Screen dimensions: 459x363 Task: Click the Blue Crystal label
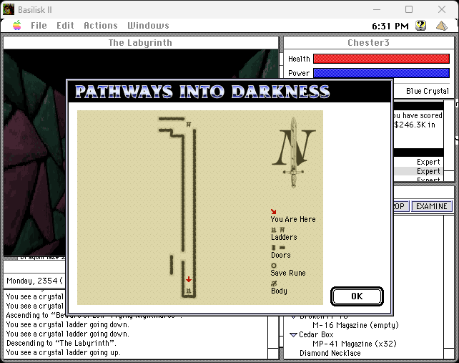point(427,91)
